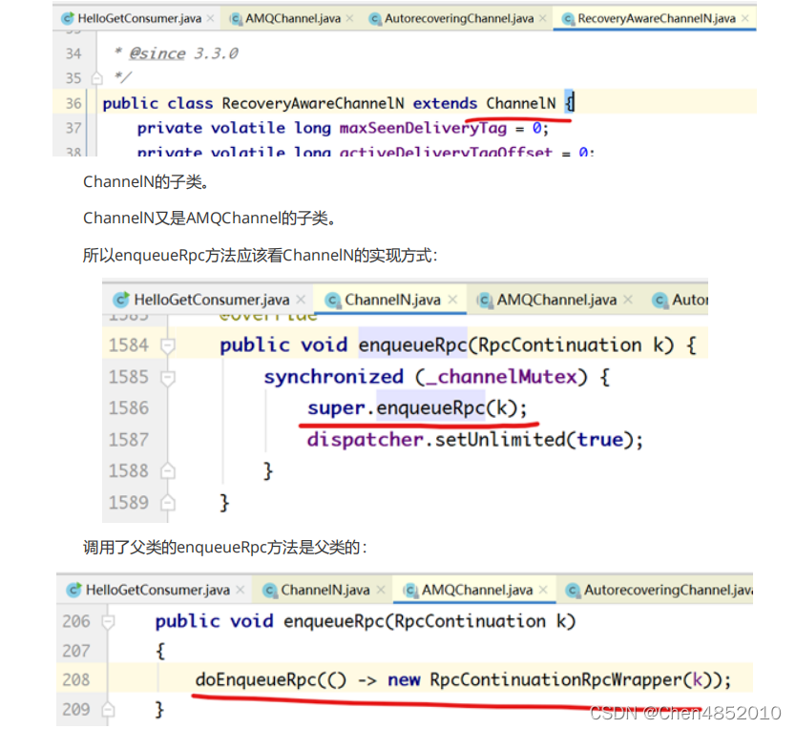Click class icon on partially visible Autor tab
The width and height of the screenshot is (796, 729).
click(x=660, y=300)
